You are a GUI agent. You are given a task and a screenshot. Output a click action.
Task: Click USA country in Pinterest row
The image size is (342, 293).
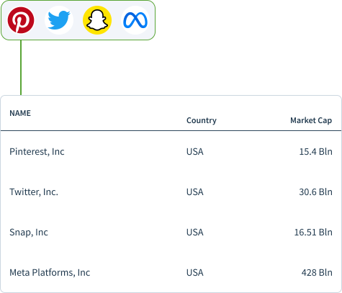coord(195,152)
